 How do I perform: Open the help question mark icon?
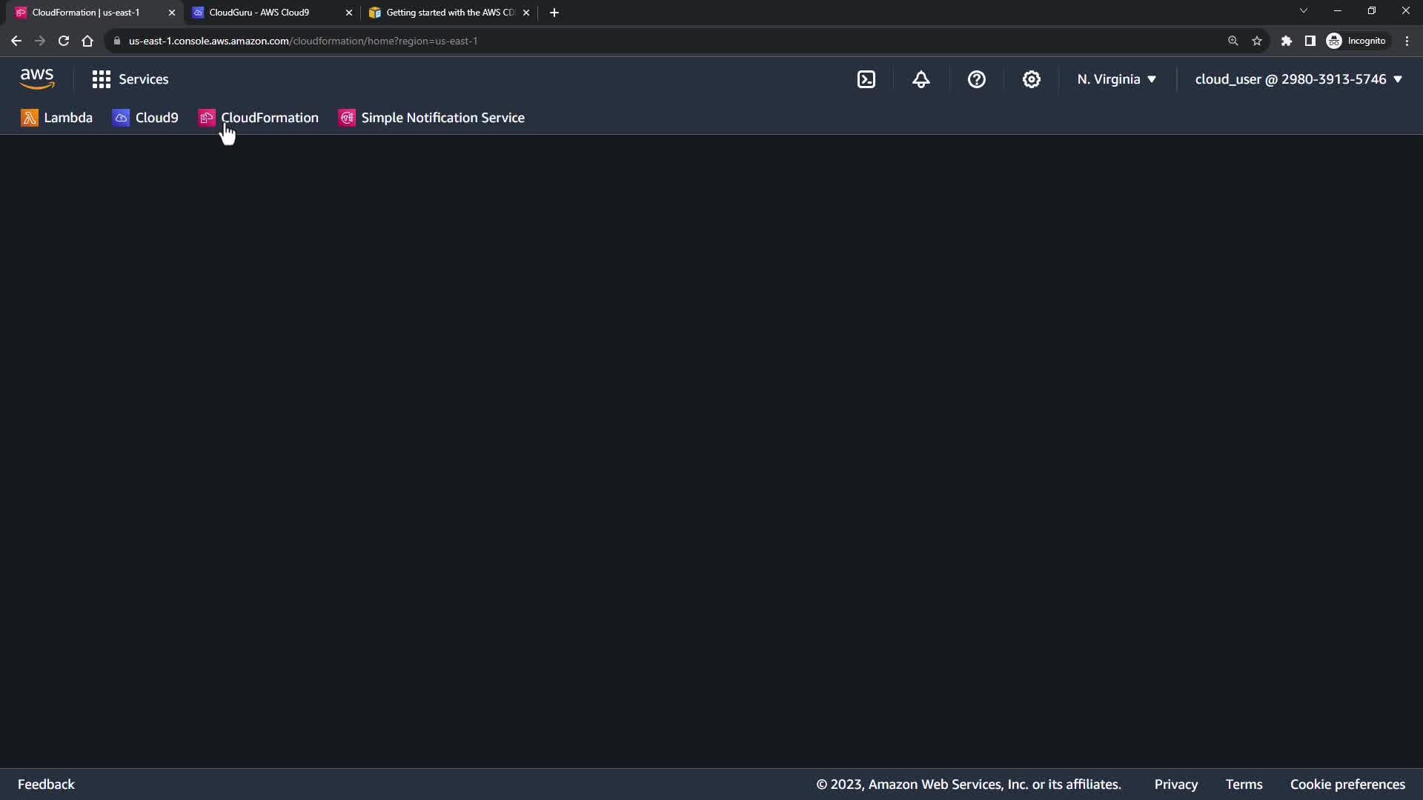976,79
